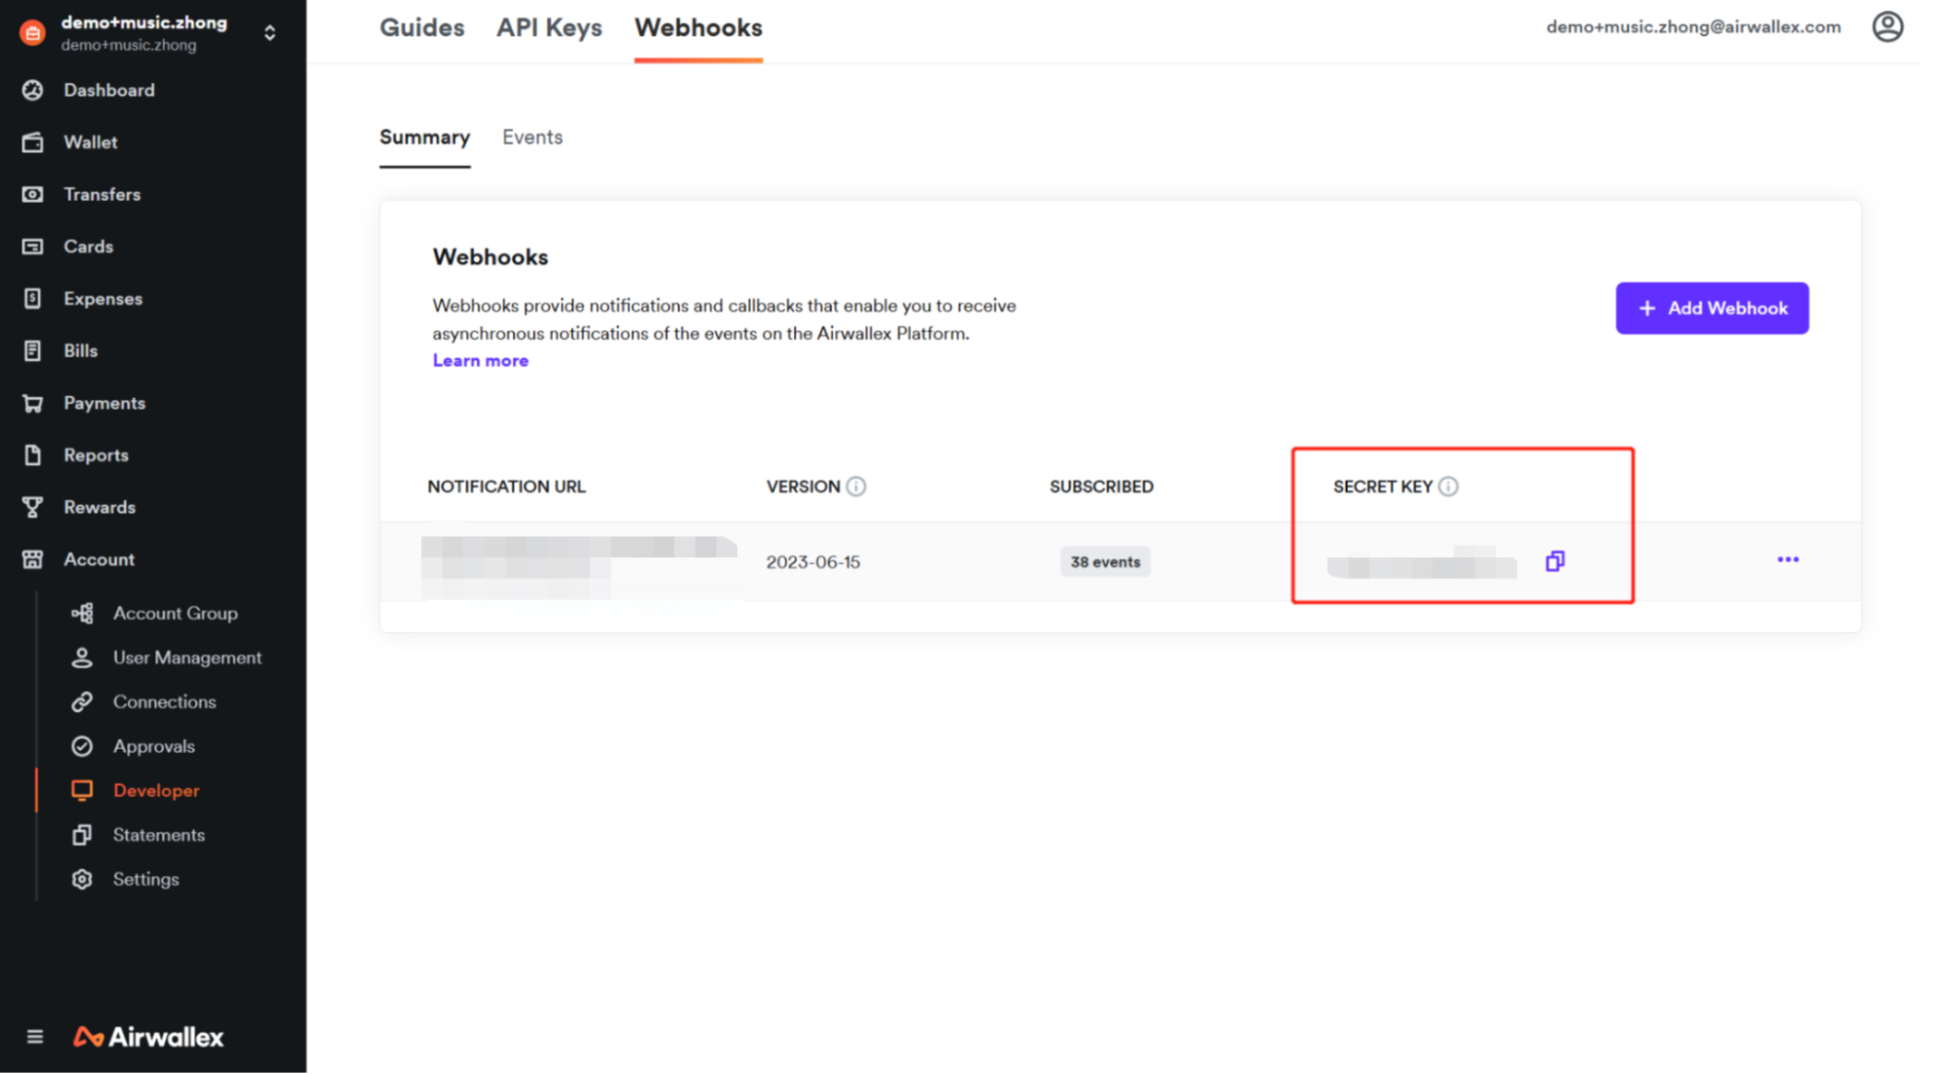
Task: Select Developer label in Account submenu
Action: pyautogui.click(x=156, y=791)
